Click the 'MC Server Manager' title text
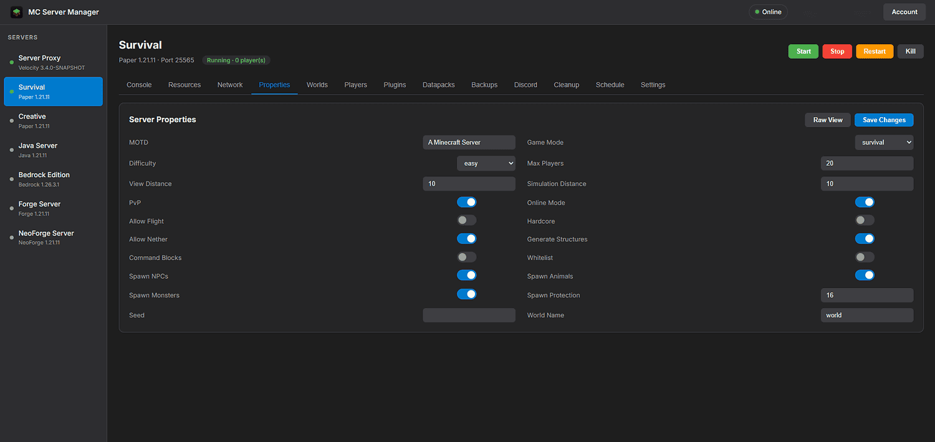The width and height of the screenshot is (935, 442). [x=64, y=12]
